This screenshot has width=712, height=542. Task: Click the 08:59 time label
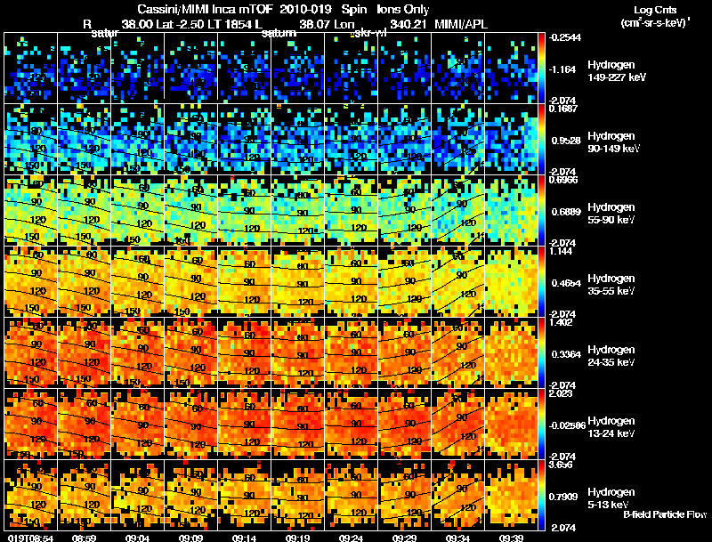coord(84,538)
